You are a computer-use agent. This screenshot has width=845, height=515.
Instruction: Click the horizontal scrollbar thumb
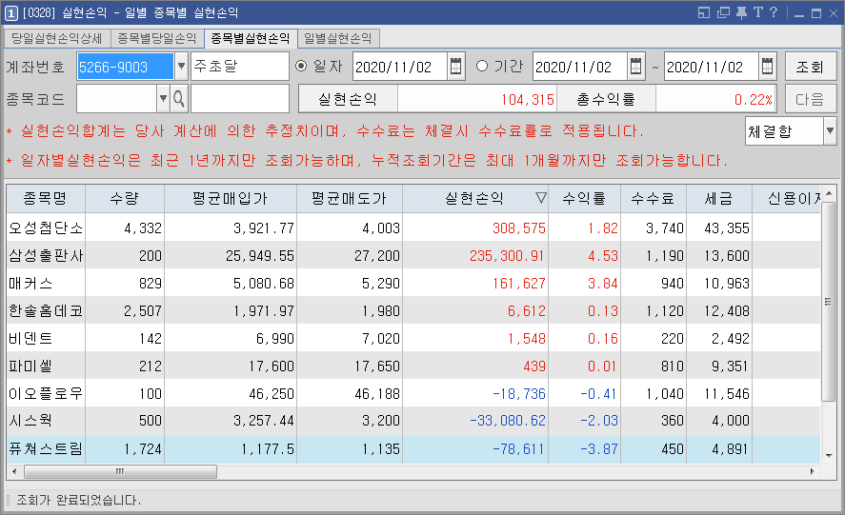(x=120, y=471)
